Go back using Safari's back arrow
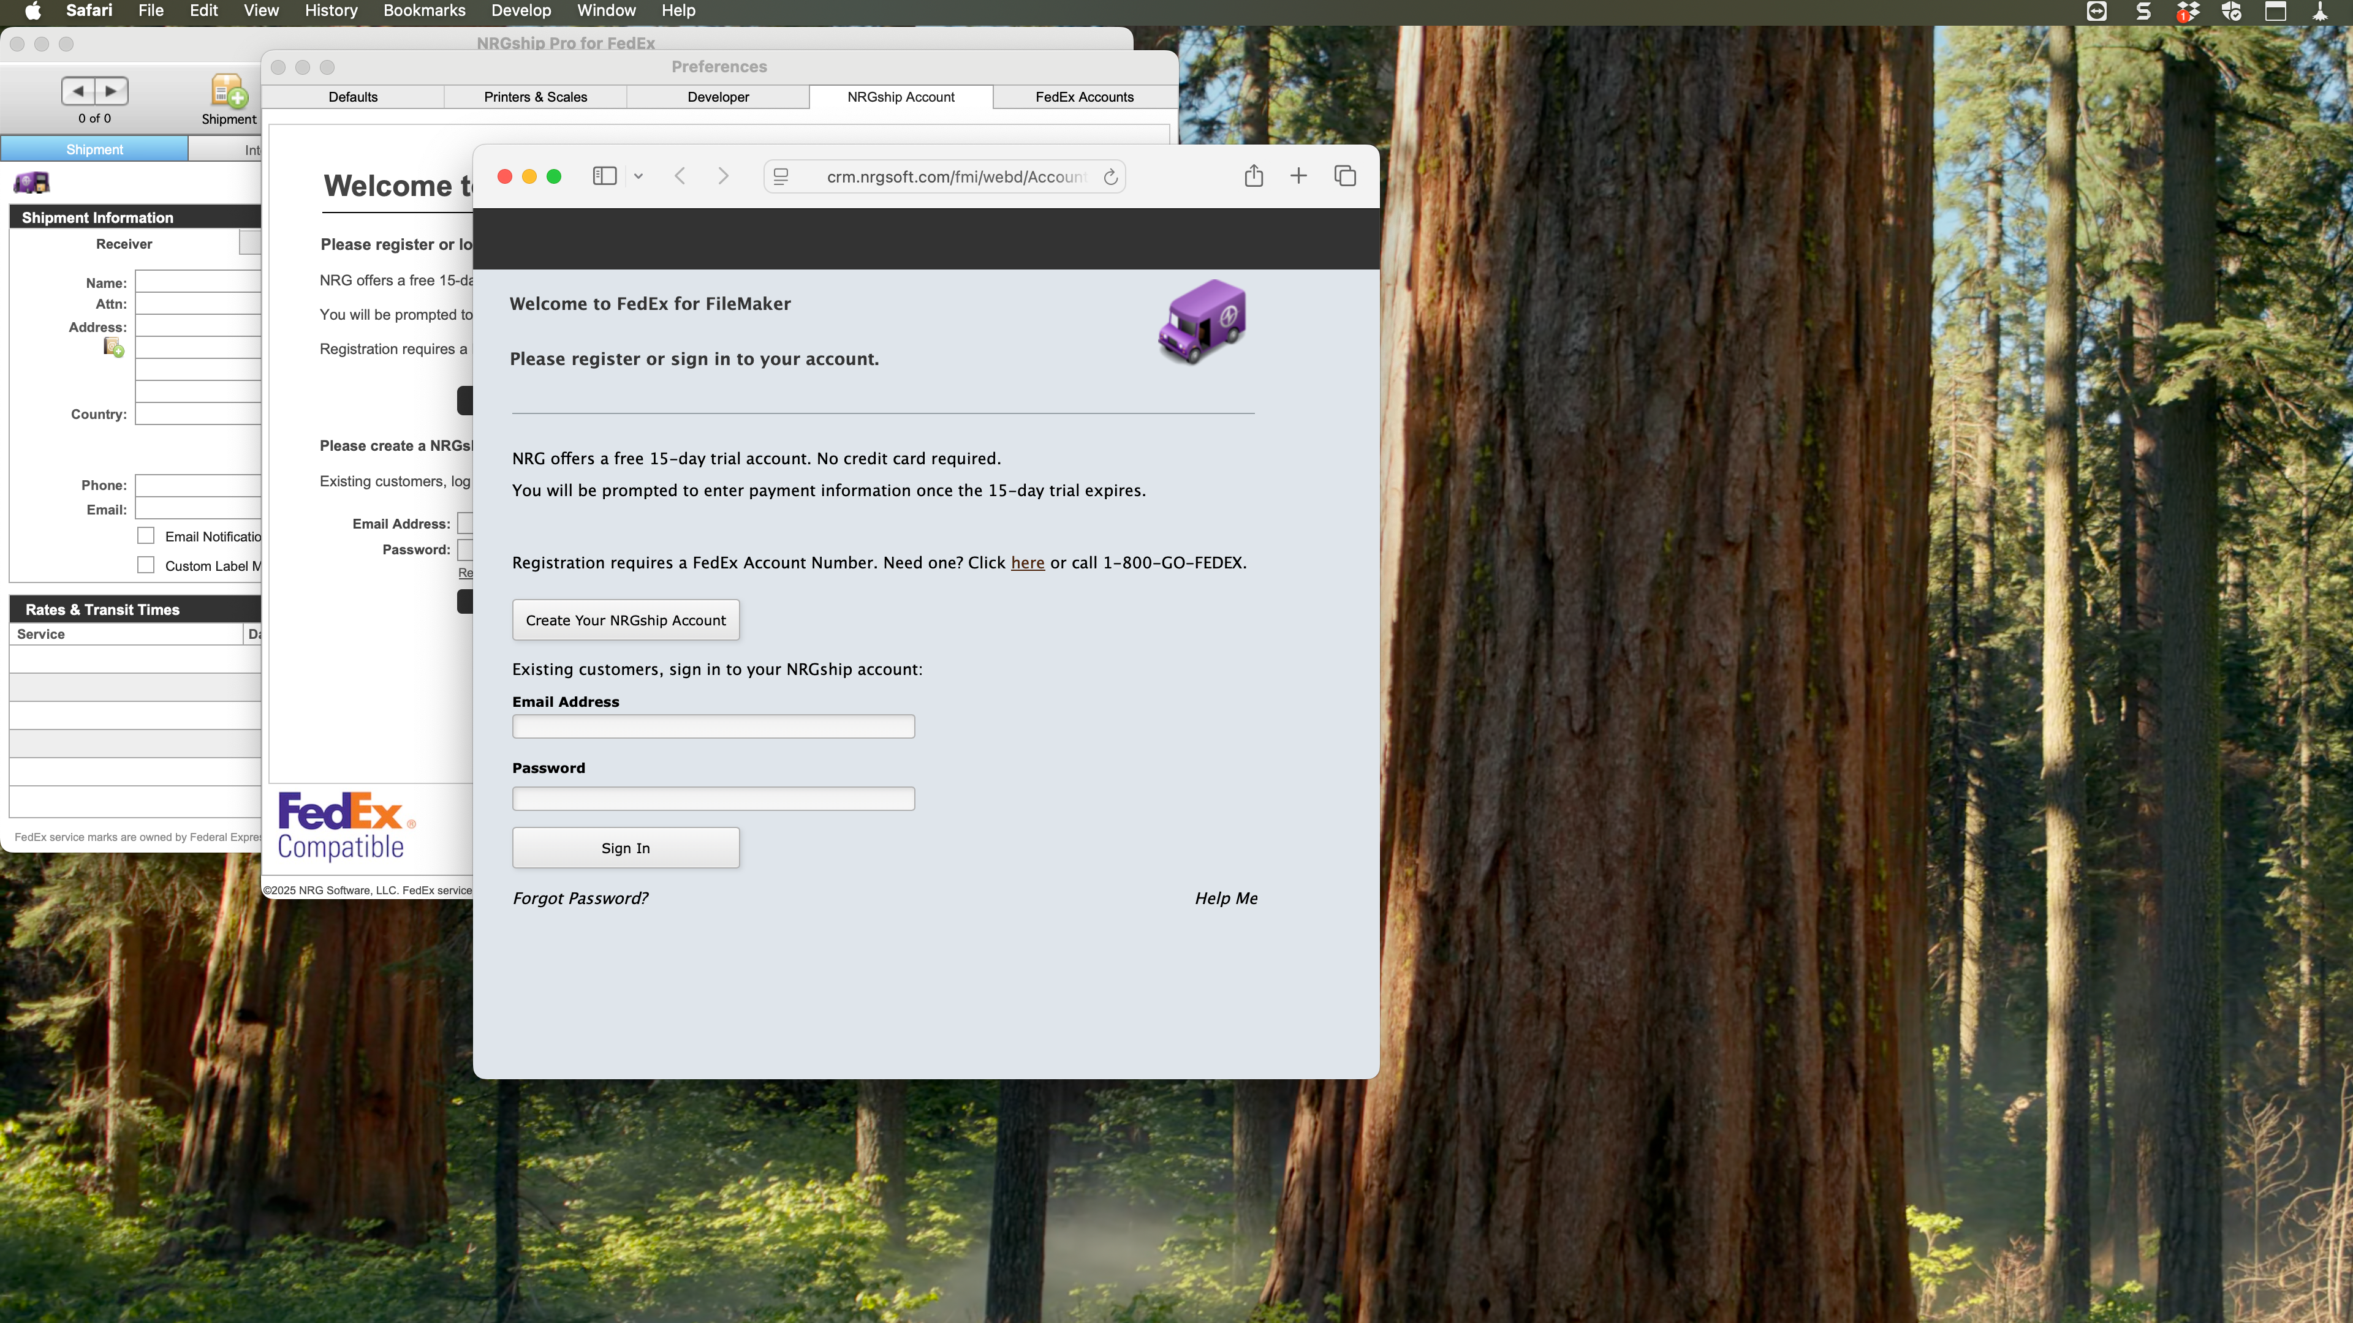Image resolution: width=2353 pixels, height=1323 pixels. coord(680,176)
